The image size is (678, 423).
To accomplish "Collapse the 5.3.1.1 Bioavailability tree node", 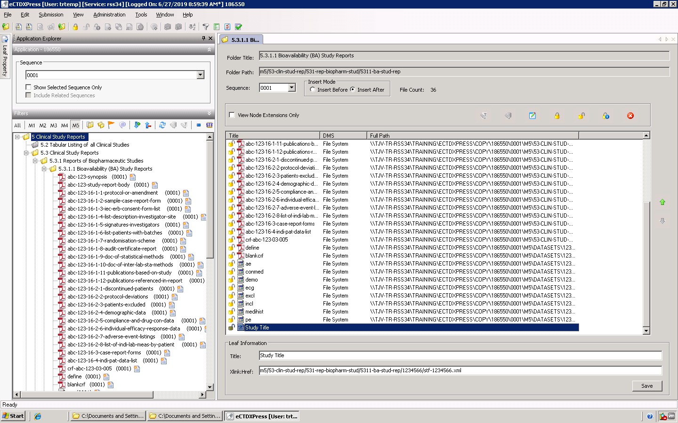I will (44, 169).
